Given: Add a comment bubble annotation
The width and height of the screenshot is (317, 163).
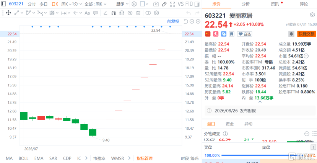Looking at the screenshot, I should pos(96,13).
